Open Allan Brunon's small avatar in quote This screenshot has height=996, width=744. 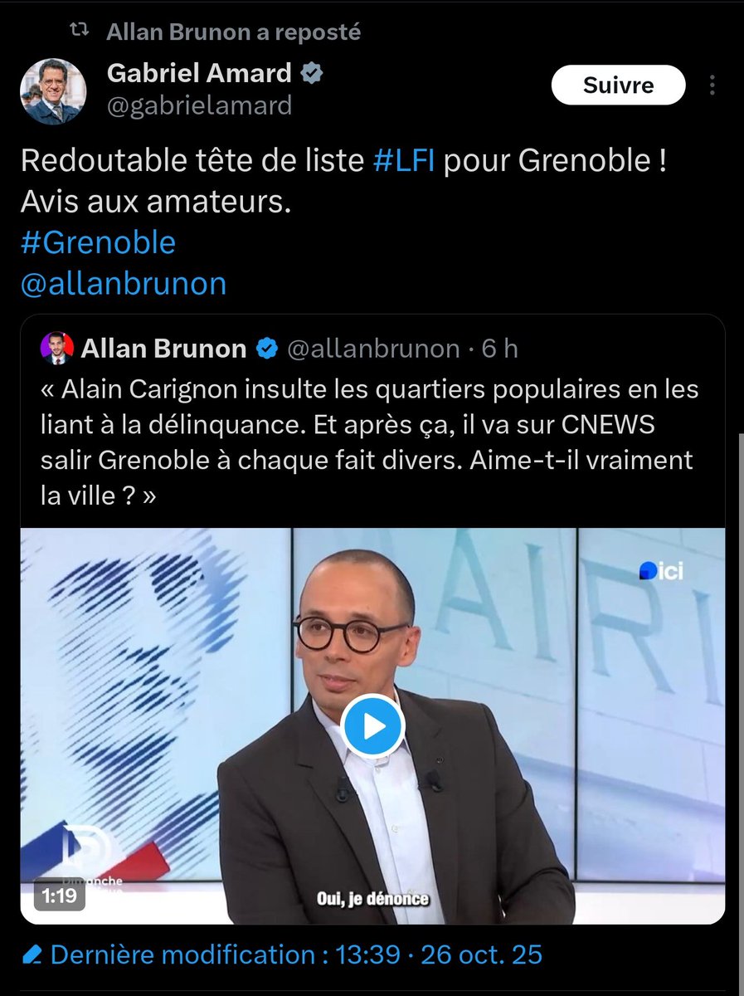[56, 349]
